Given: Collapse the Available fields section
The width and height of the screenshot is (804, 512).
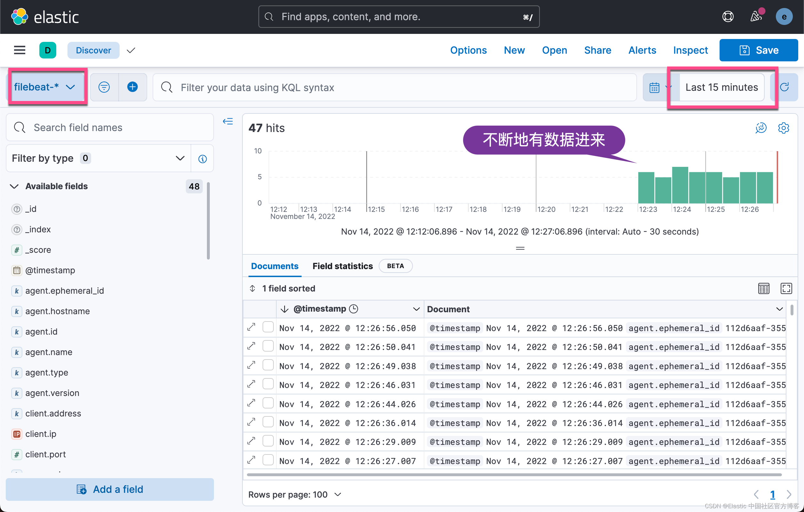Looking at the screenshot, I should [x=14, y=186].
